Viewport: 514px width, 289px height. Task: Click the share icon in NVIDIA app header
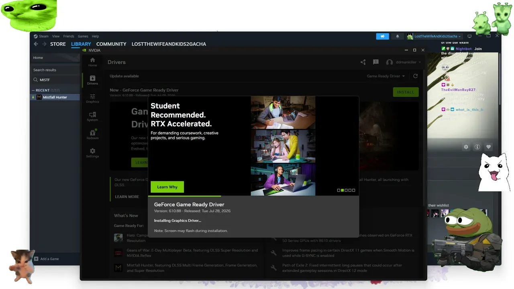363,62
